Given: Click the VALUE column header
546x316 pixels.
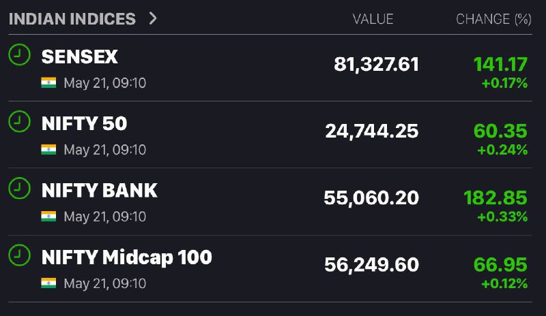Looking at the screenshot, I should coord(373,19).
